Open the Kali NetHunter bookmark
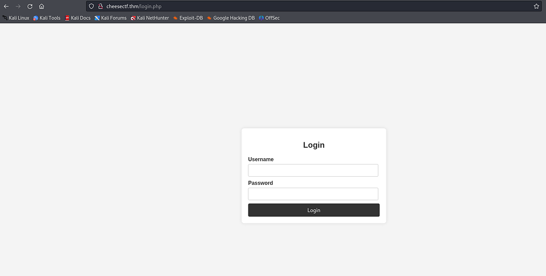Screen dimensions: 546x276 click(150, 18)
